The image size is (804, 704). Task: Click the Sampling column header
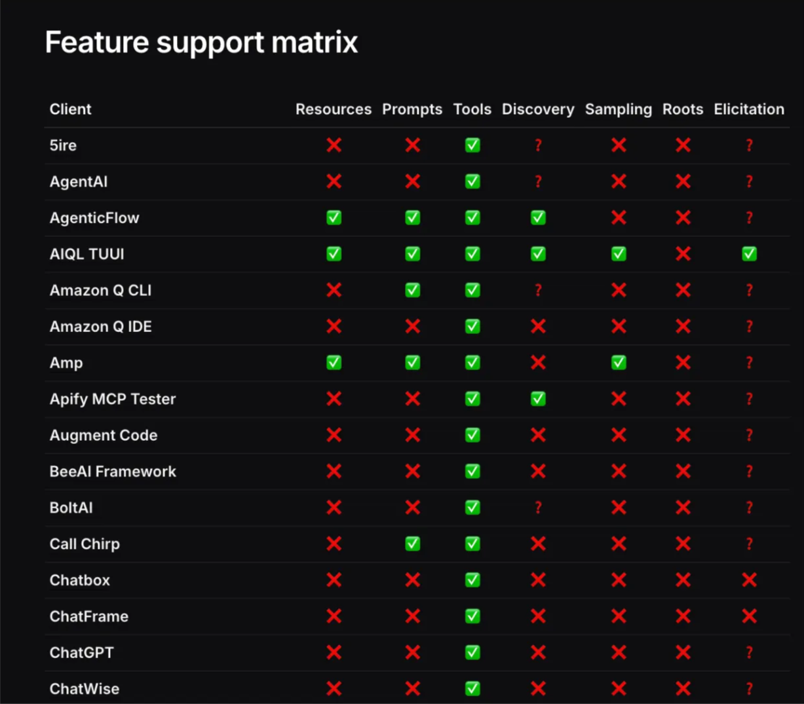click(x=619, y=109)
